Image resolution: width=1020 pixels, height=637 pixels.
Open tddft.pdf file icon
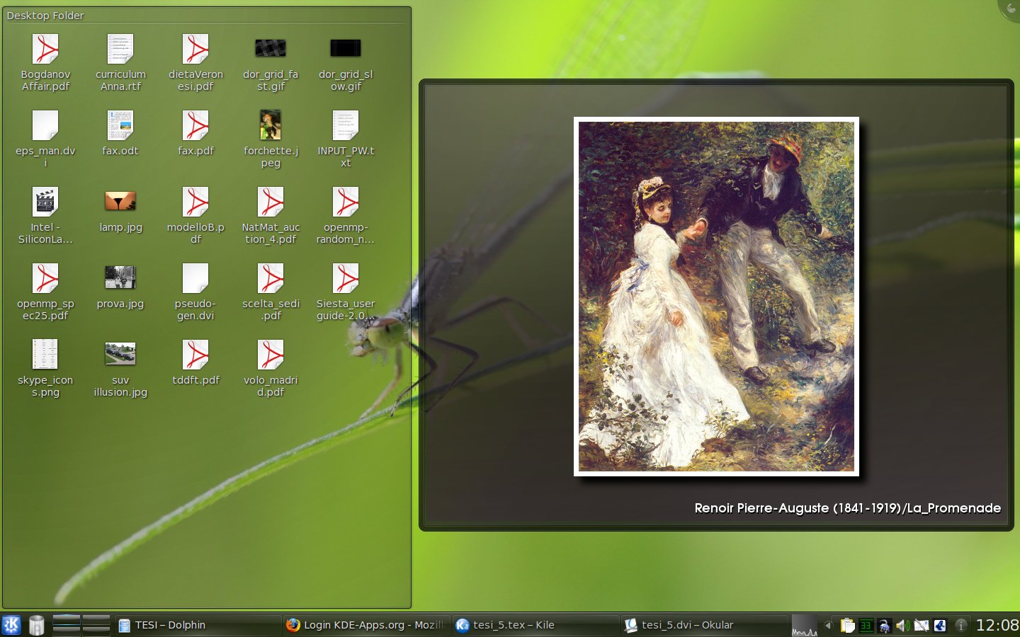(195, 355)
